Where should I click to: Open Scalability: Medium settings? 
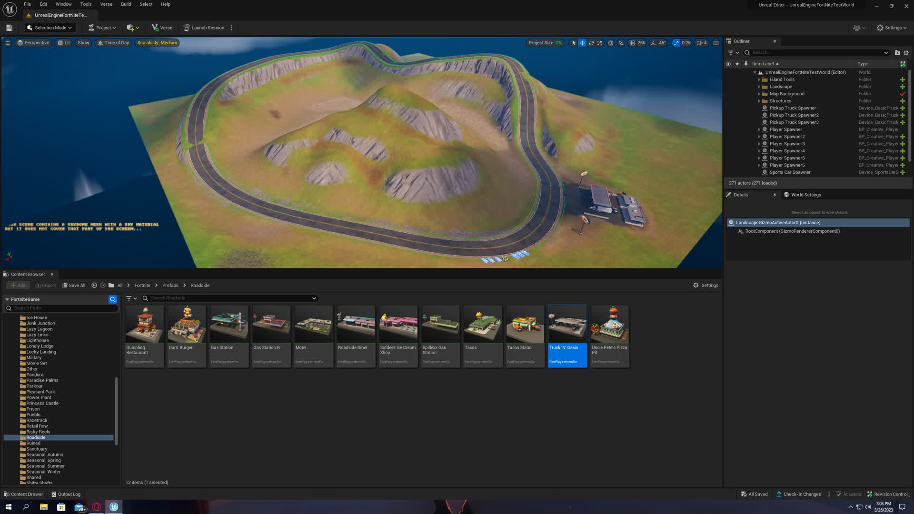(157, 43)
